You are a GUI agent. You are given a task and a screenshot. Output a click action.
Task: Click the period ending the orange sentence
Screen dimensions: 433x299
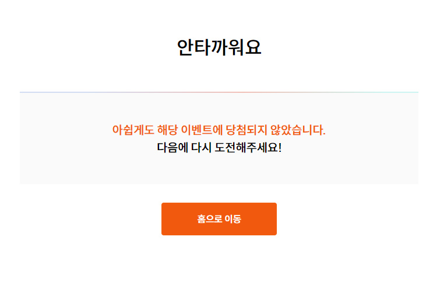(324, 134)
